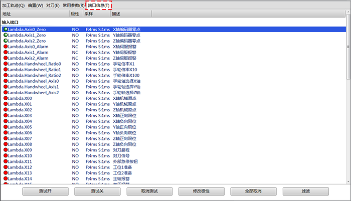Click red status icon of Lambda.Handwheel_Ratio0
Image resolution: width=351 pixels, height=201 pixels.
point(6,64)
